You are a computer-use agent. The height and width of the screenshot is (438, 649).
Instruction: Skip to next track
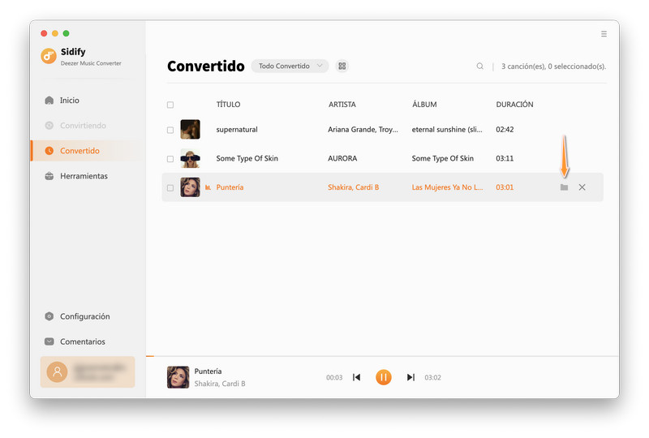pos(410,377)
